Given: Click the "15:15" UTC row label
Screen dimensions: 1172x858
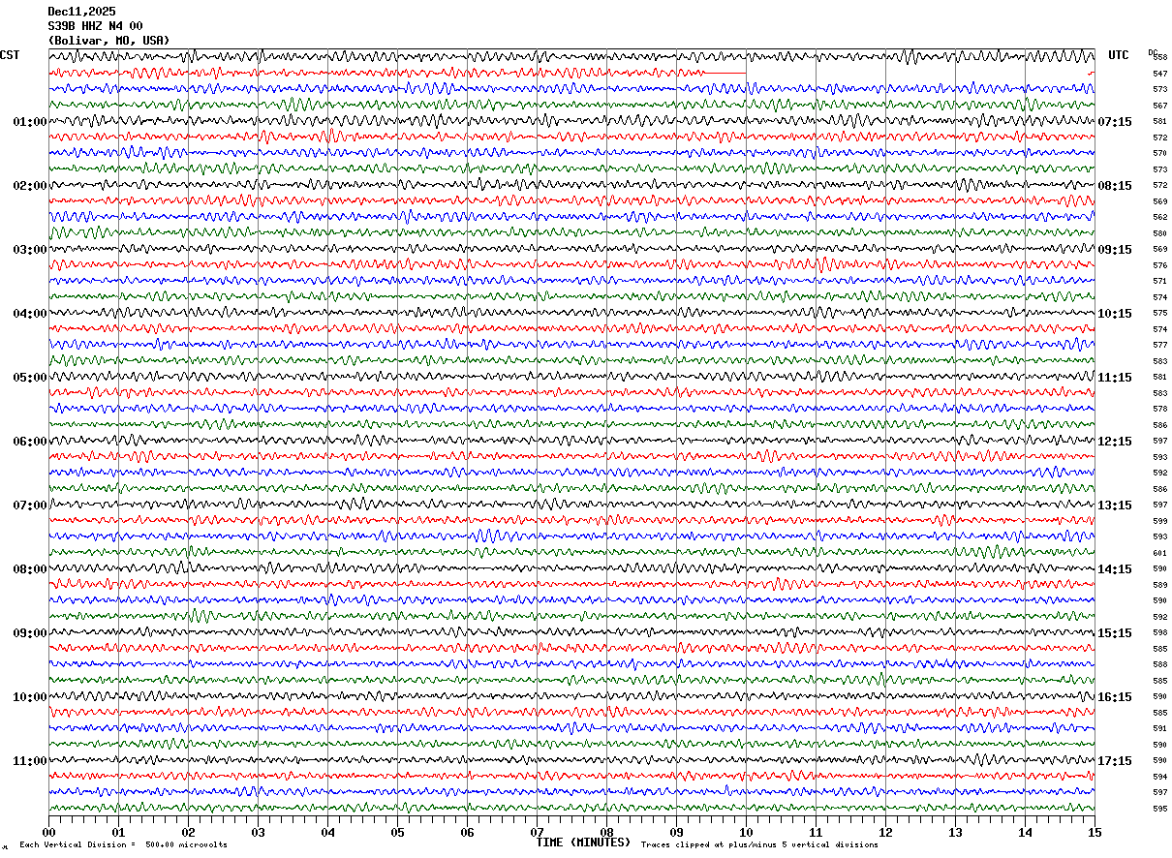Looking at the screenshot, I should pos(1115,633).
